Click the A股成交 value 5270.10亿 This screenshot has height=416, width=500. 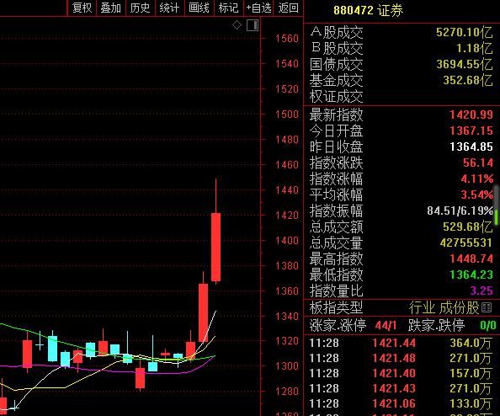[x=465, y=32]
